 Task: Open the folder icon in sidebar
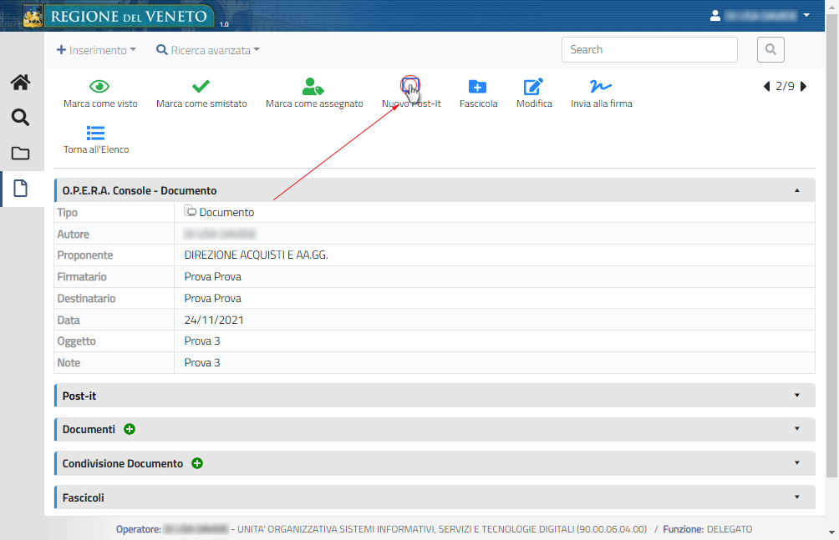click(20, 154)
